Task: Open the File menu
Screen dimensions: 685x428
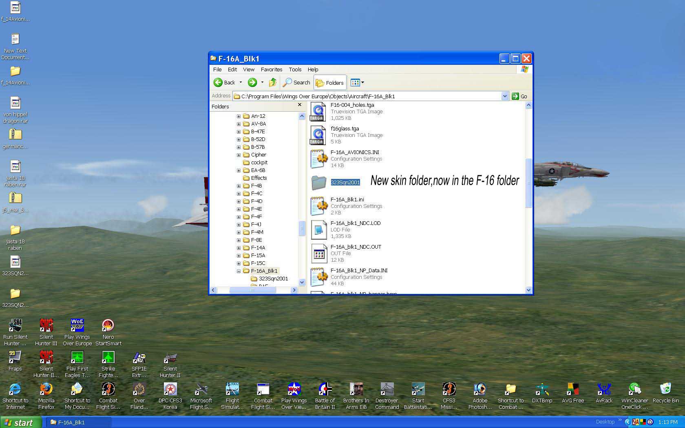Action: 217,70
